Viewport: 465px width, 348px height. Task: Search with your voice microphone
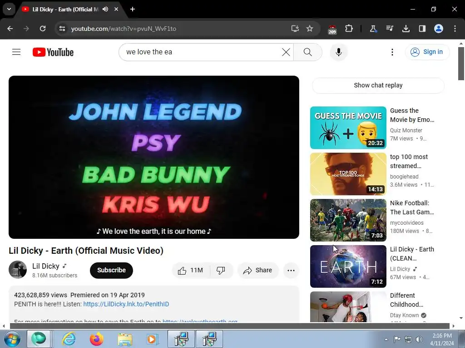[x=339, y=52]
